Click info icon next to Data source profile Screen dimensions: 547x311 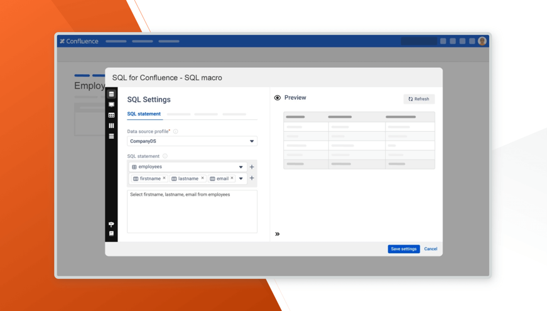tap(176, 131)
